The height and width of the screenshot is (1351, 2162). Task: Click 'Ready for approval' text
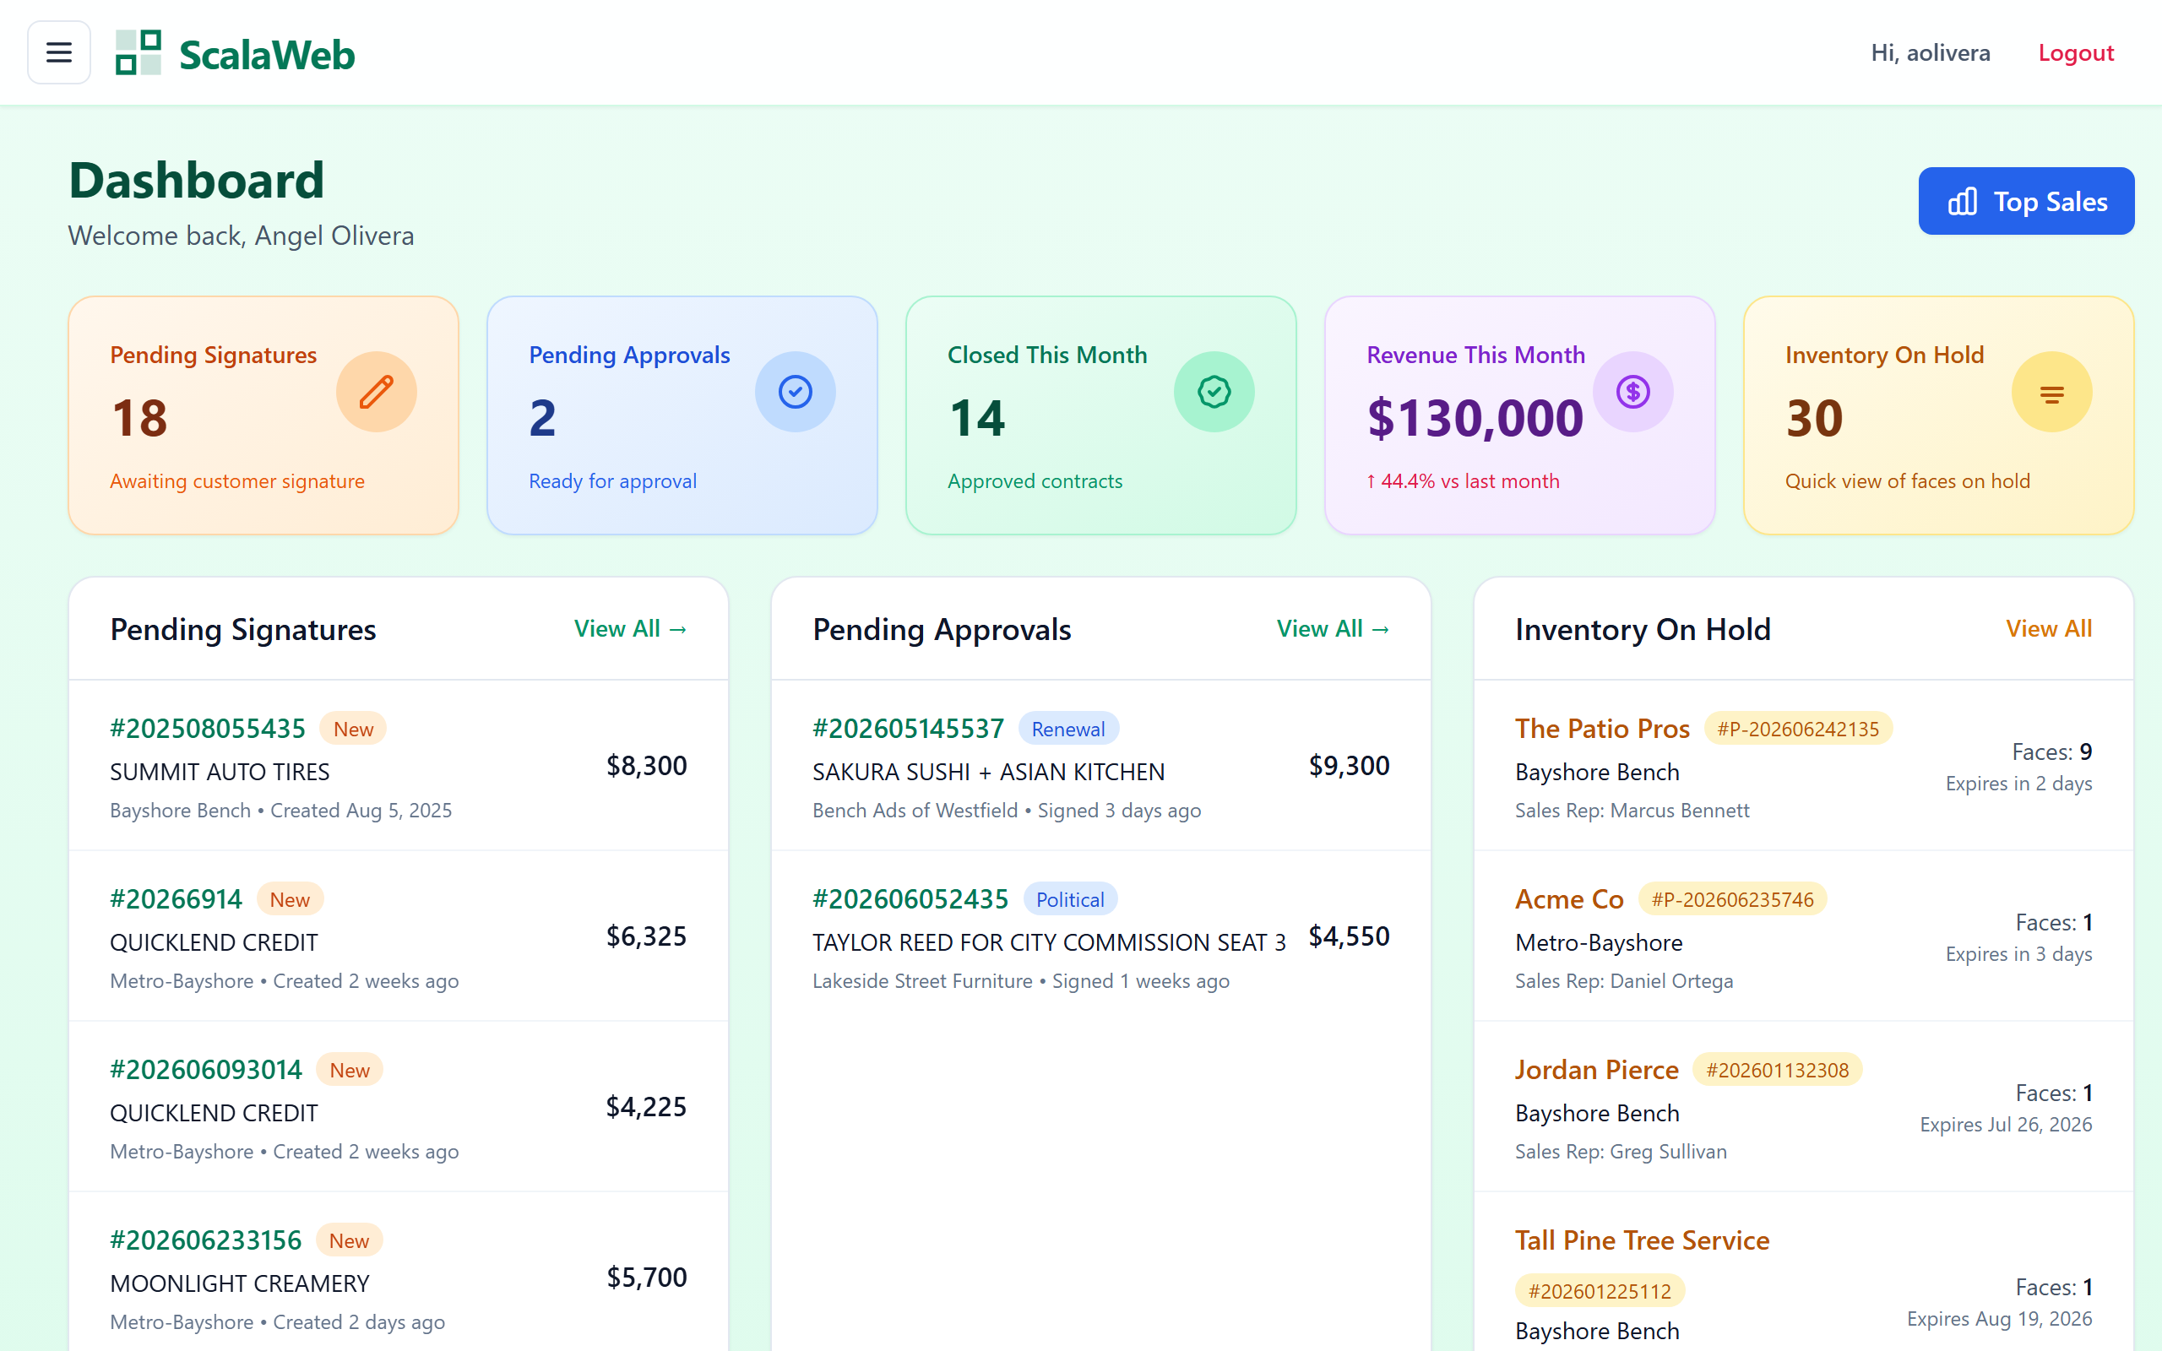[x=613, y=480]
